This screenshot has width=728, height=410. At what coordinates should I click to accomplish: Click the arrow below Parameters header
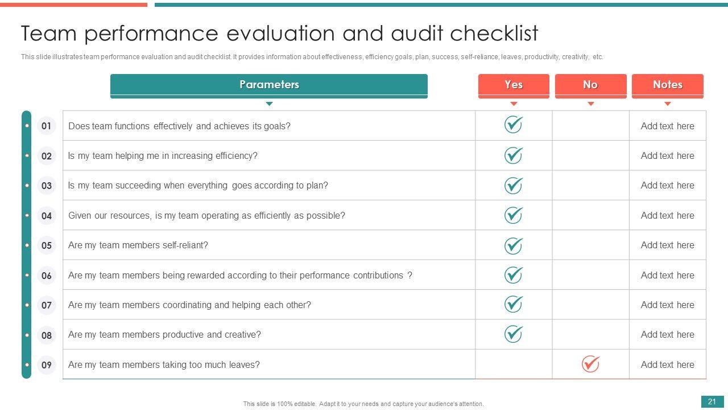(269, 104)
